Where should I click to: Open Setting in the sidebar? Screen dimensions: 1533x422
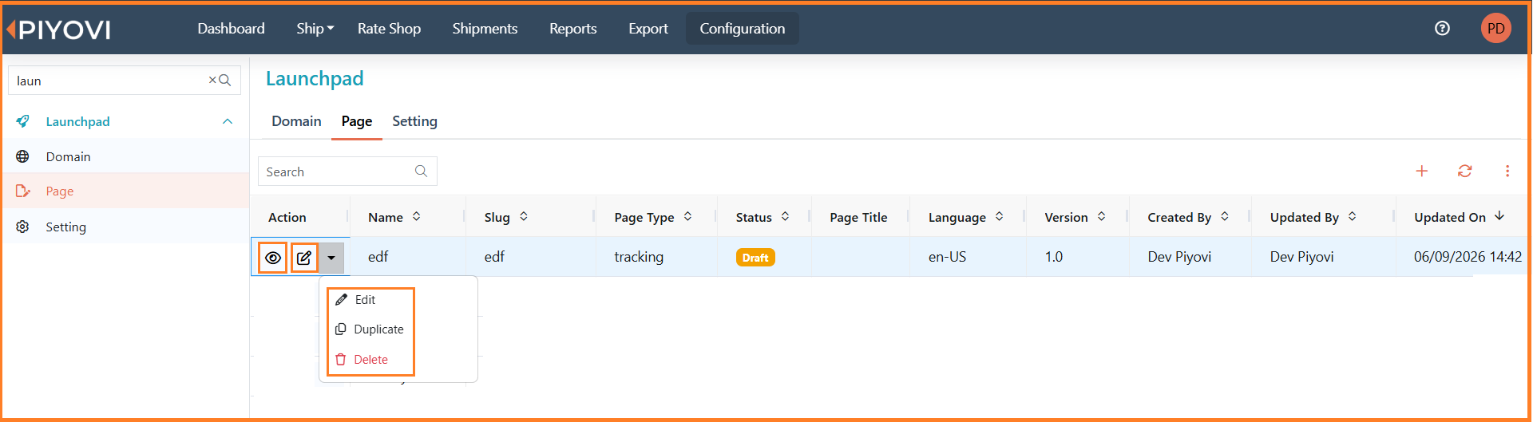[x=125, y=227]
